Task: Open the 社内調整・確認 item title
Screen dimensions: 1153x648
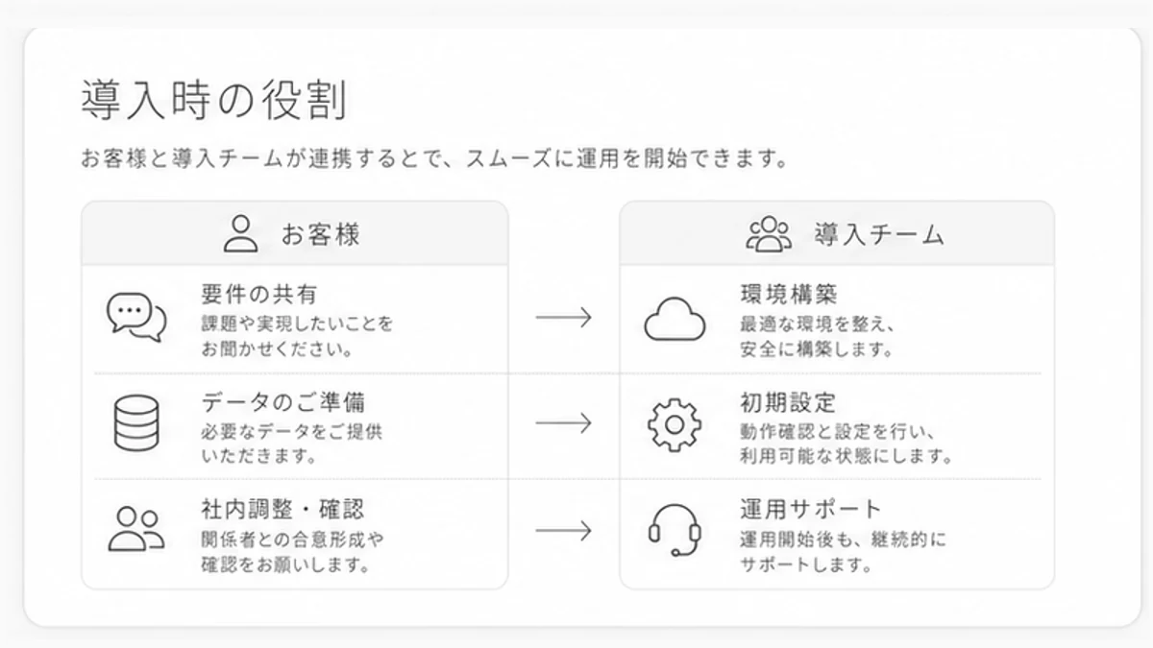Action: (x=283, y=508)
